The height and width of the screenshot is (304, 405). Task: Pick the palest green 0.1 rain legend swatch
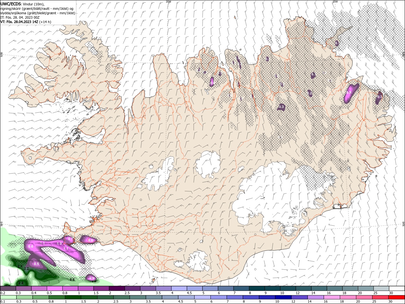[8, 297]
